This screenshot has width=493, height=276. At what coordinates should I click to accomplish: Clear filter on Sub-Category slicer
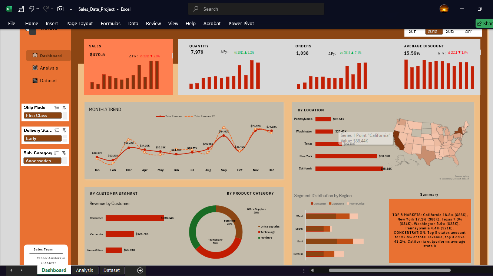(x=64, y=153)
